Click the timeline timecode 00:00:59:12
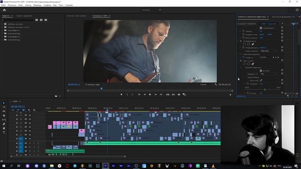This screenshot has height=169, width=301. tap(18, 107)
